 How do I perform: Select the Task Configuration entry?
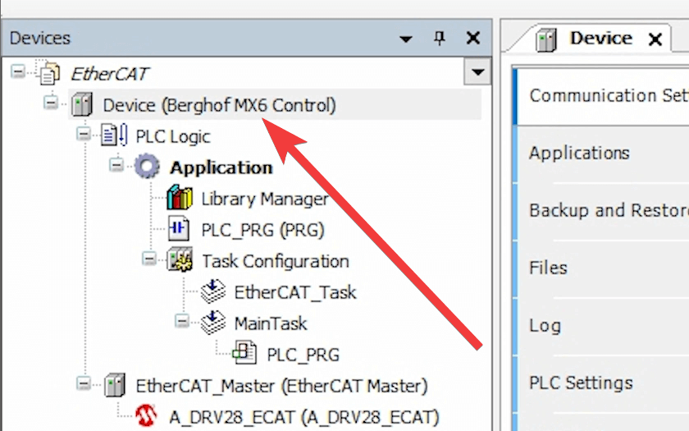point(276,261)
